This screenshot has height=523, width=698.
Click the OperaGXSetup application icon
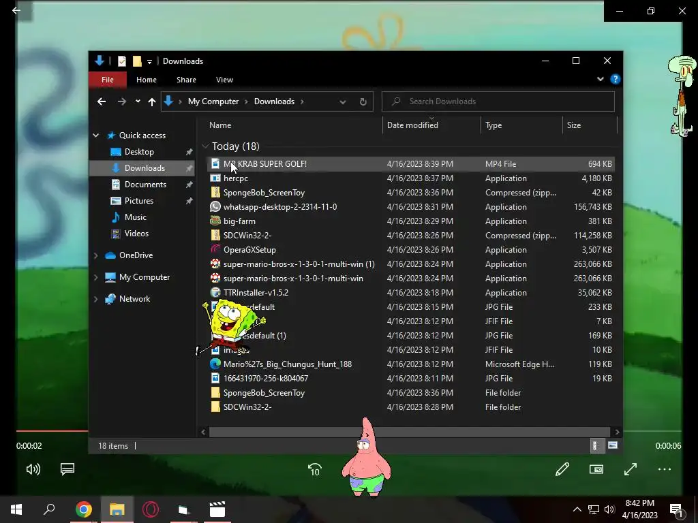pos(215,249)
